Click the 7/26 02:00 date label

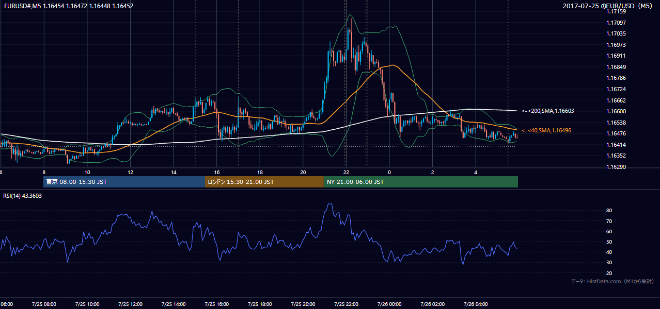(433, 304)
